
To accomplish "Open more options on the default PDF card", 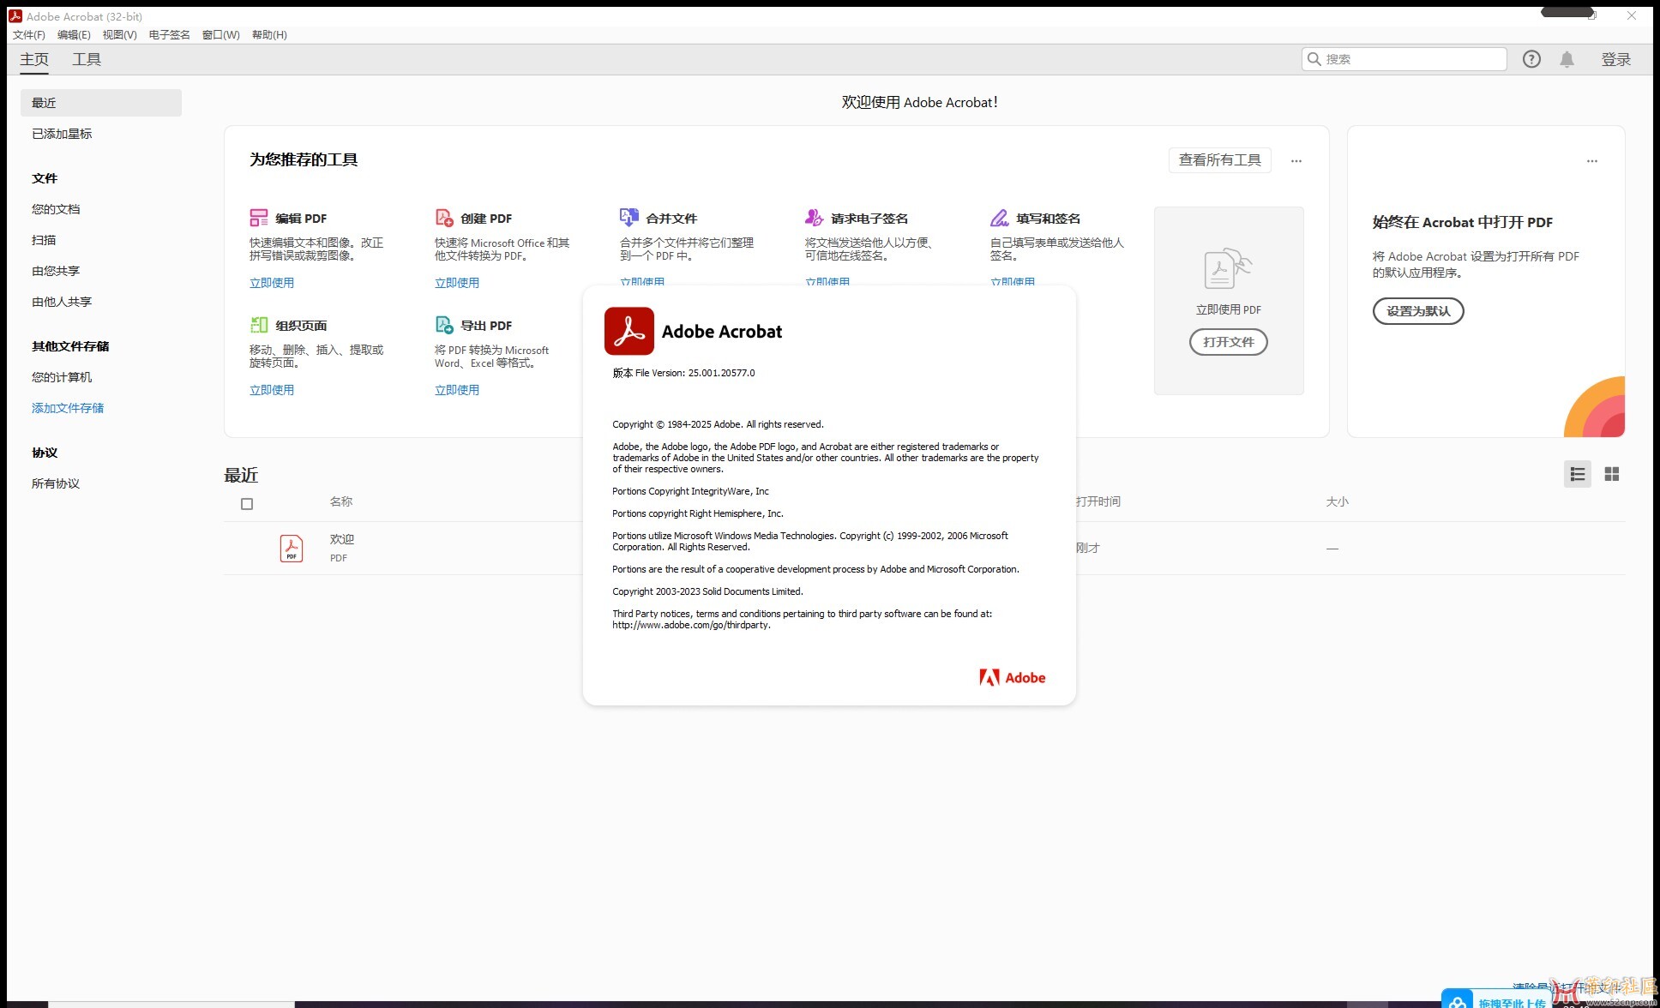I will [x=1592, y=160].
